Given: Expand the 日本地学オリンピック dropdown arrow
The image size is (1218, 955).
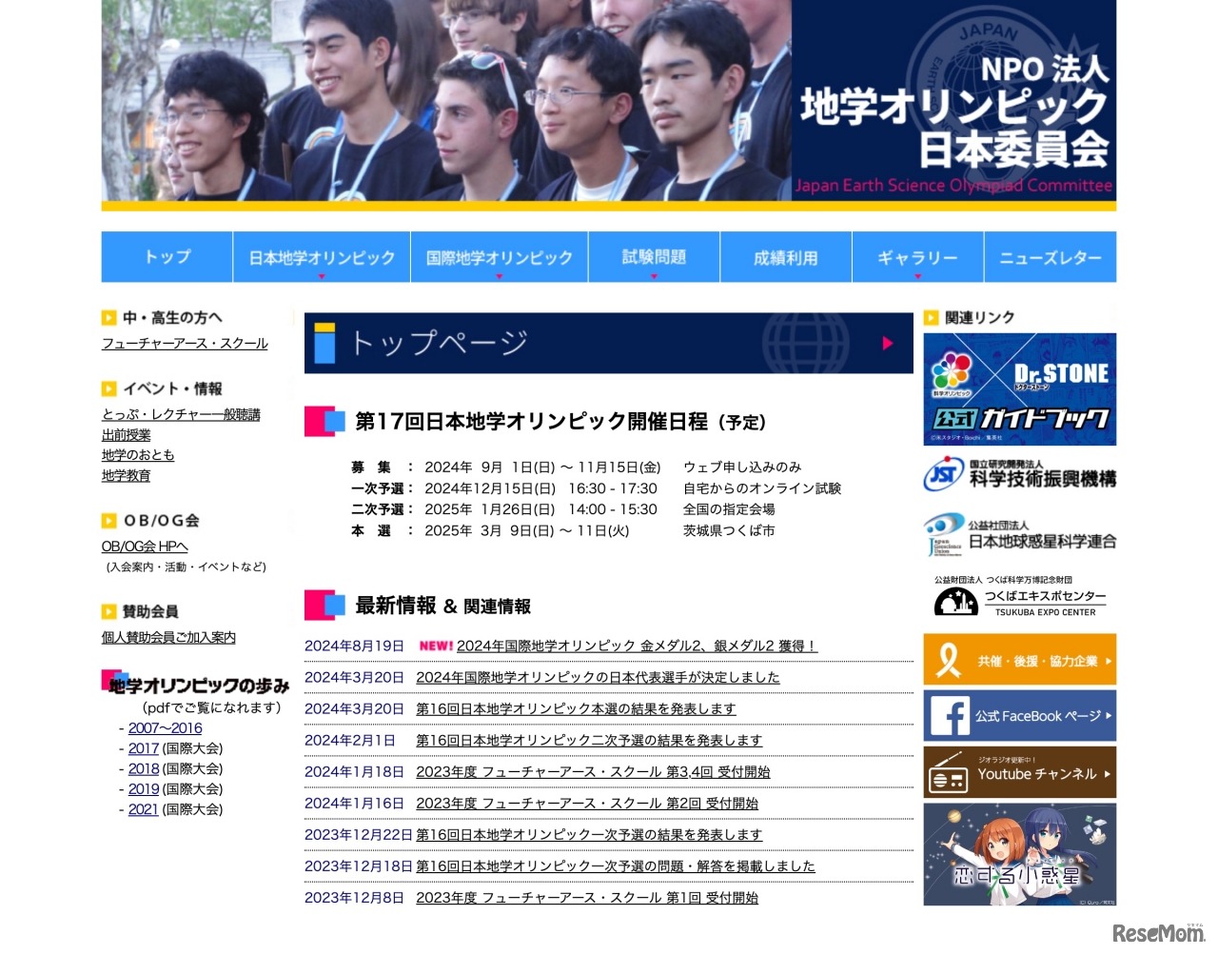Looking at the screenshot, I should 322,273.
